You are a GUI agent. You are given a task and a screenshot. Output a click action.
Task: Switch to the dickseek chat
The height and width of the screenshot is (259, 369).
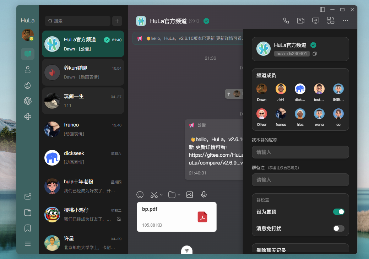click(x=83, y=157)
